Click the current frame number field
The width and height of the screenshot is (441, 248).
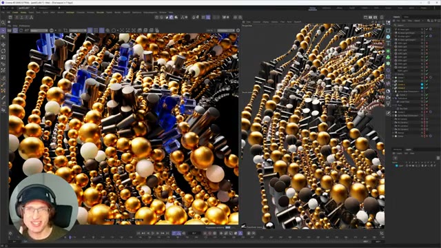[x=194, y=233]
